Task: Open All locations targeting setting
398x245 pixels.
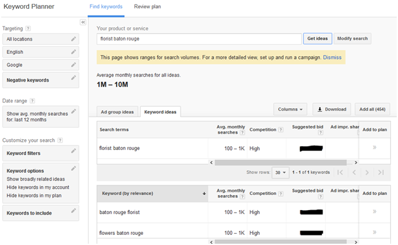Action: coord(41,39)
